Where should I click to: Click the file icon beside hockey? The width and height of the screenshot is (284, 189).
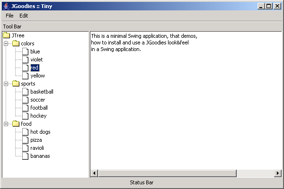coord(26,116)
